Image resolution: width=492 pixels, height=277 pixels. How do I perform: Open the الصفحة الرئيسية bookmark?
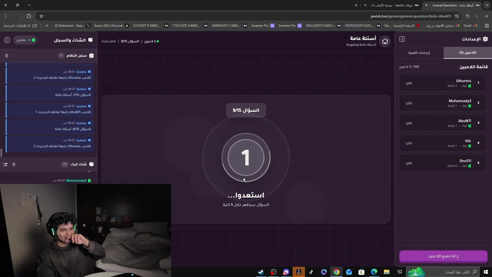pyautogui.click(x=402, y=26)
